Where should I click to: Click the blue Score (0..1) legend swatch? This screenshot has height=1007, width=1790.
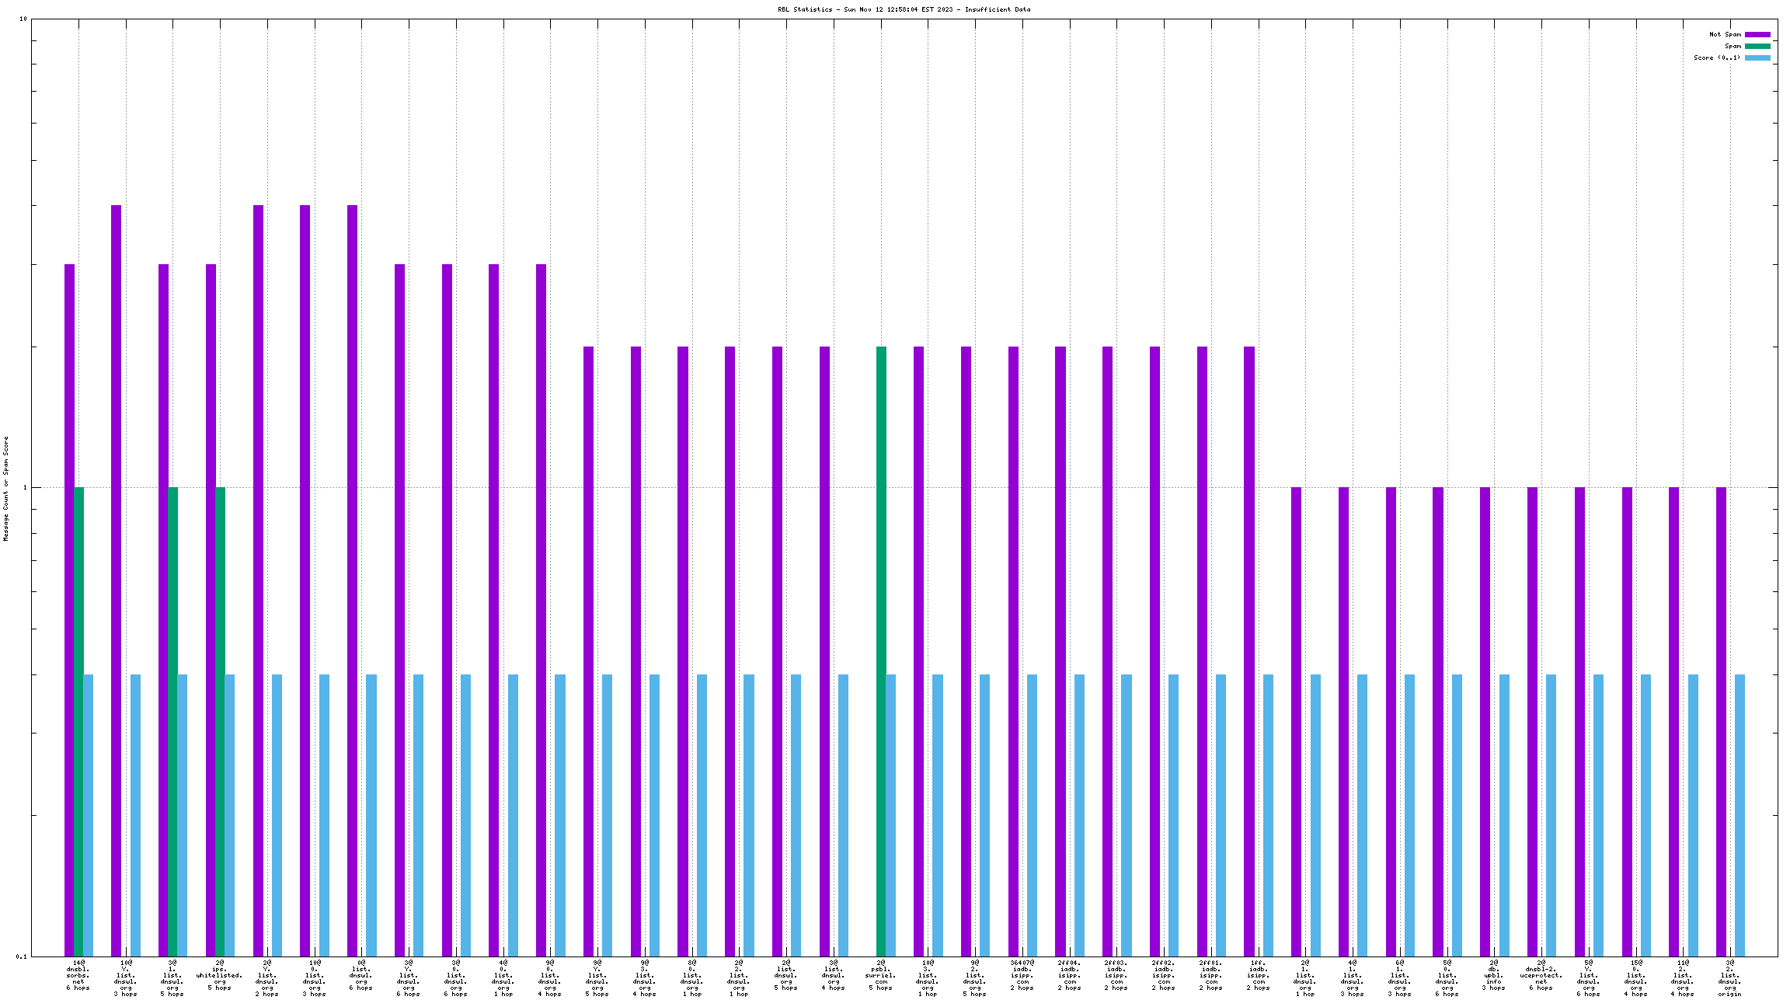pos(1757,57)
